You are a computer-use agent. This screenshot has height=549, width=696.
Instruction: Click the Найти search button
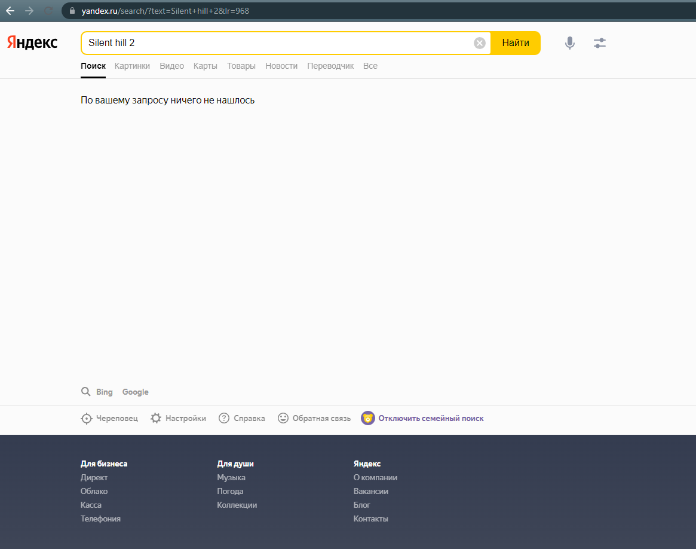[x=516, y=43]
